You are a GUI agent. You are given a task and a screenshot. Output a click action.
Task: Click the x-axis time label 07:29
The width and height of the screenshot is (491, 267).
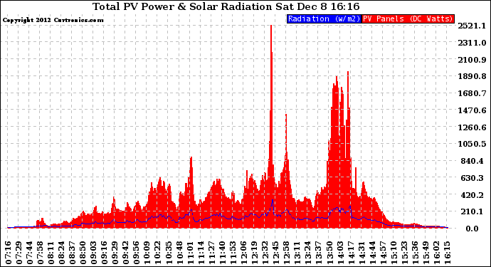(19, 252)
